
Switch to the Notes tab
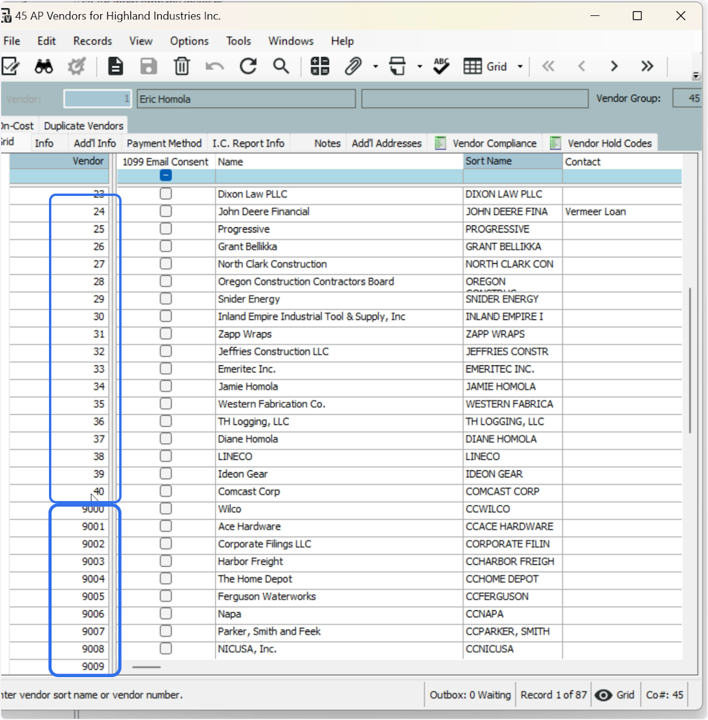(327, 143)
